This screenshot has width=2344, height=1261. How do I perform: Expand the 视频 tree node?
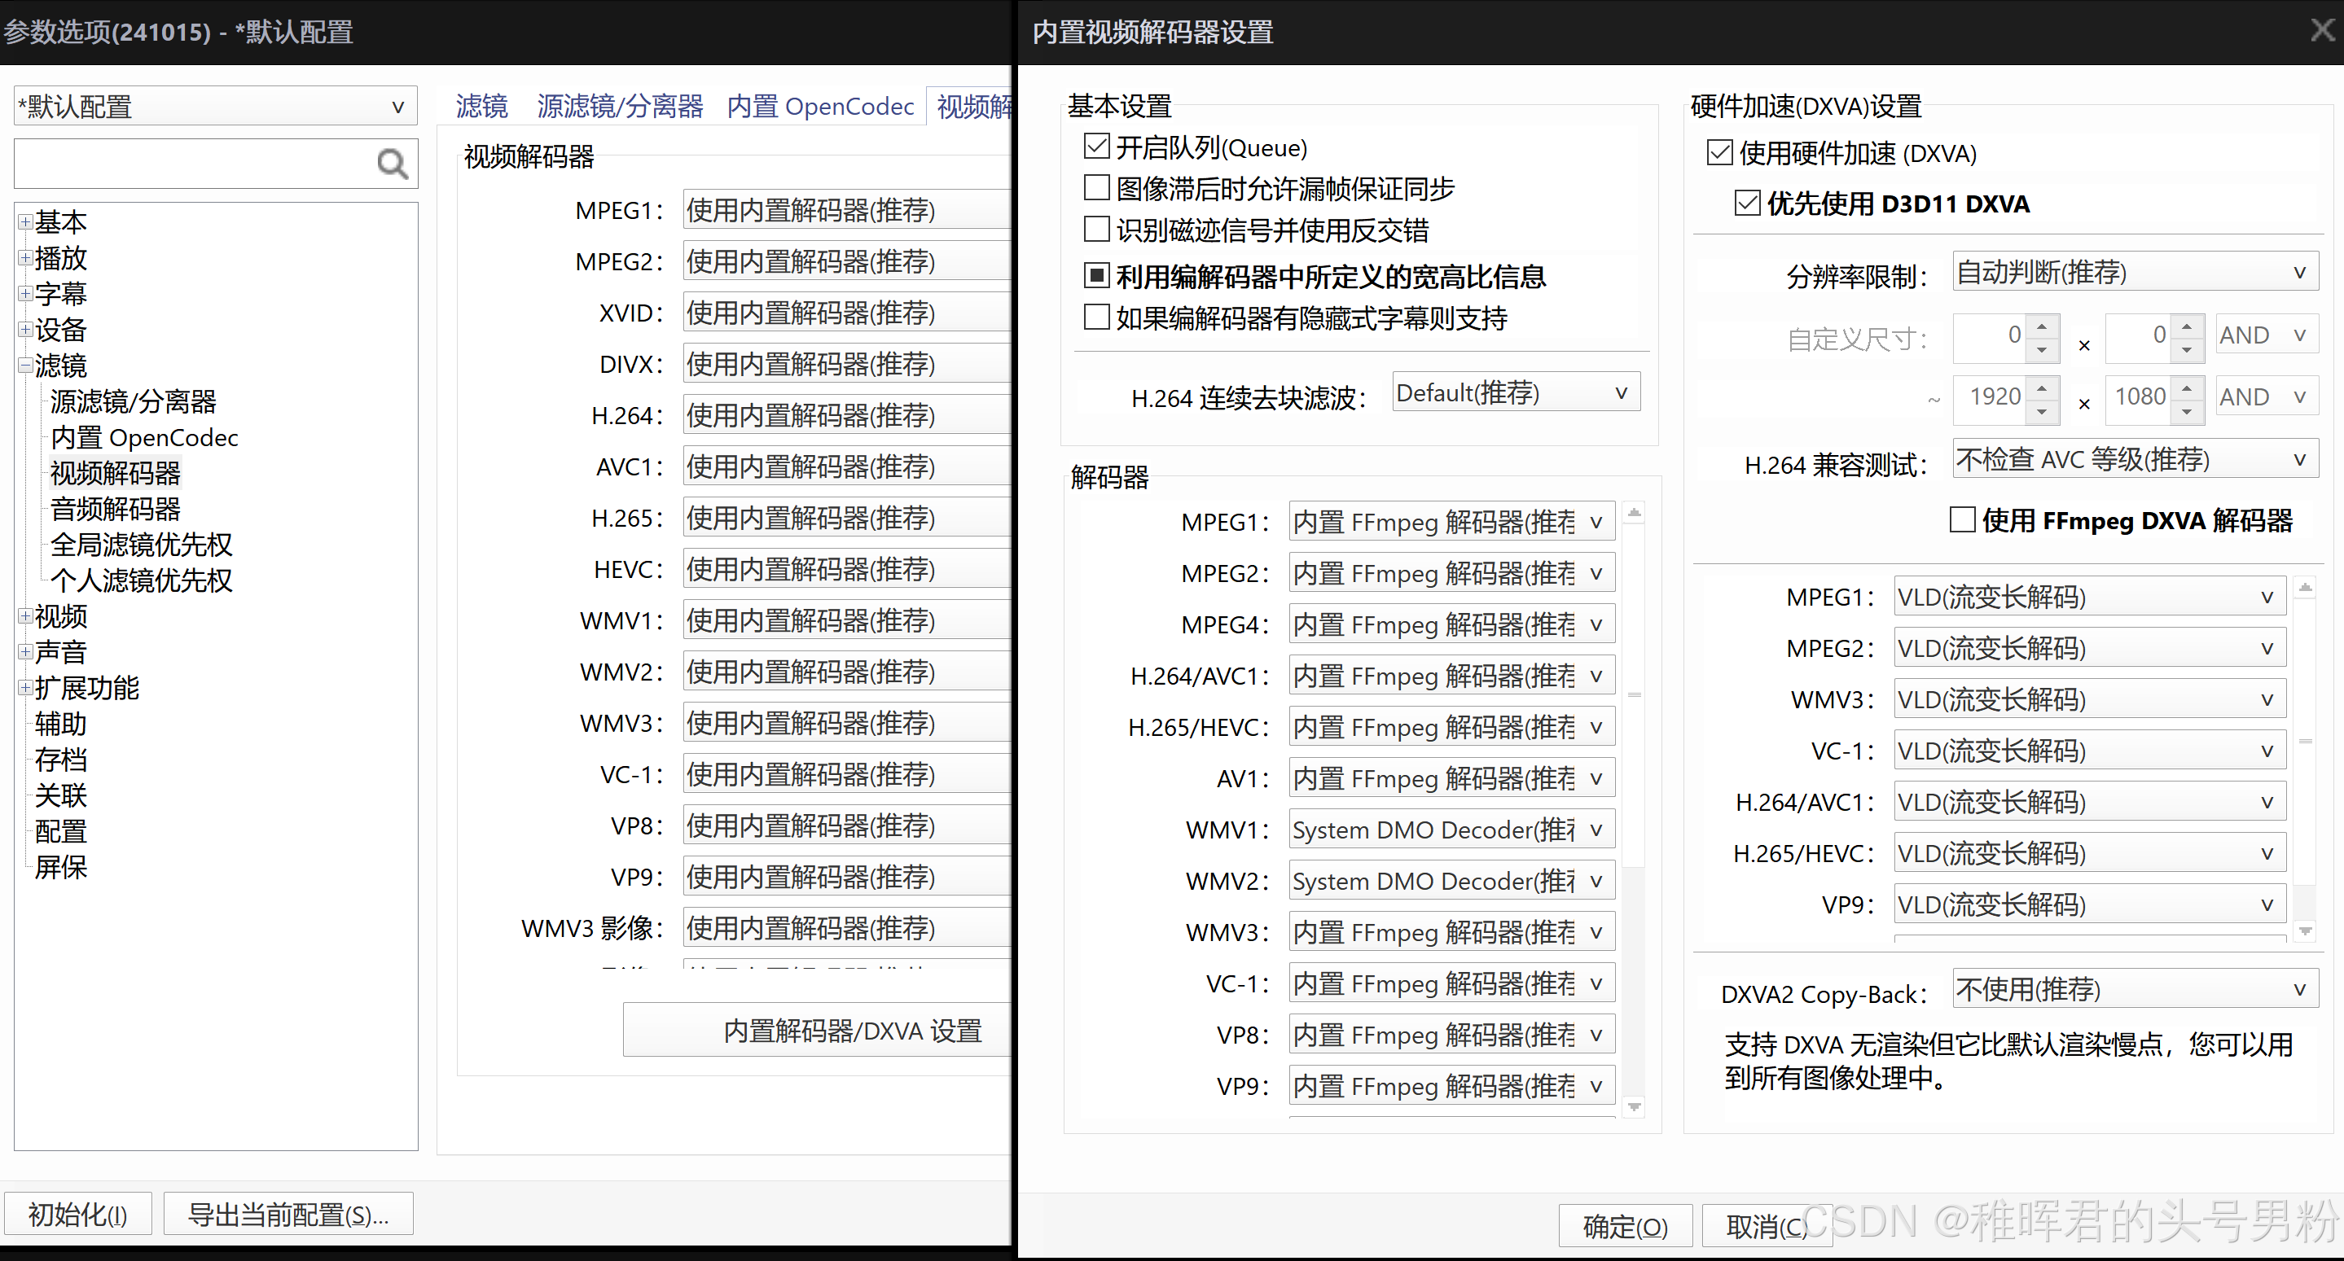coord(24,616)
